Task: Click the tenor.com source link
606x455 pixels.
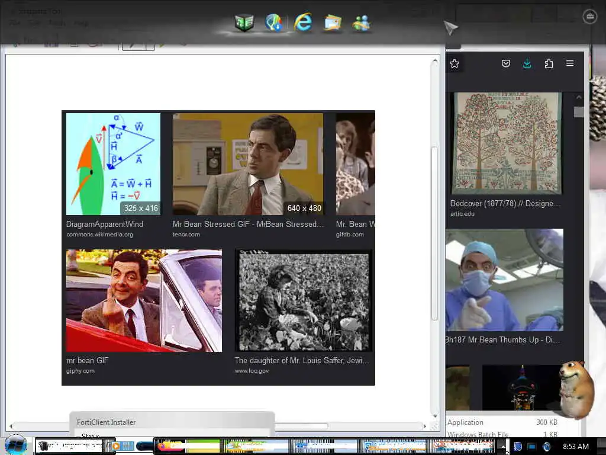Action: point(186,235)
